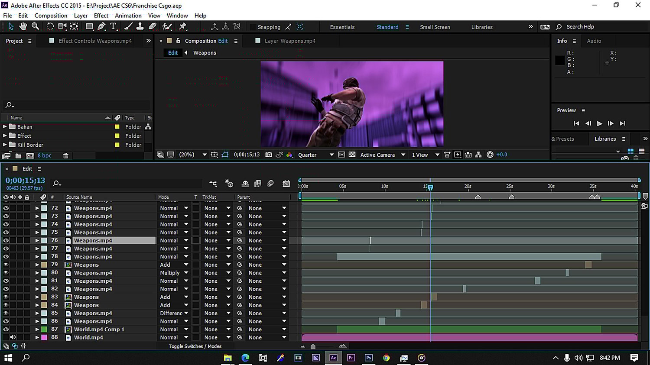Select the Horizontal Type tool
Screen dimensions: 650x365
(114, 26)
